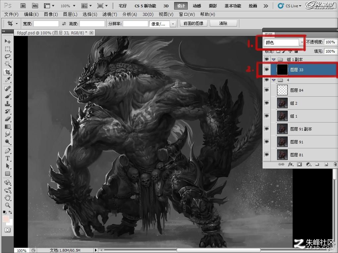Select the Blur tool

[x=8, y=134]
